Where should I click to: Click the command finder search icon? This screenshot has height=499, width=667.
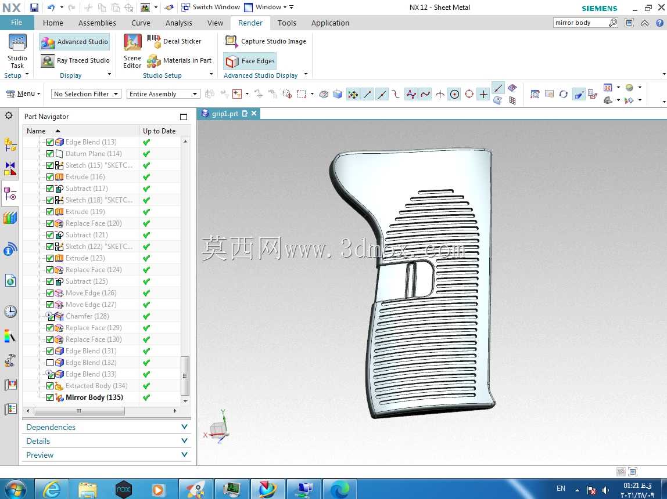point(612,23)
